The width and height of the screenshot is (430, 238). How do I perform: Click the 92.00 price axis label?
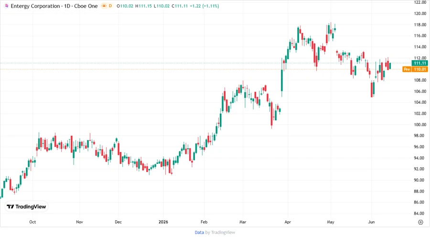(420, 169)
